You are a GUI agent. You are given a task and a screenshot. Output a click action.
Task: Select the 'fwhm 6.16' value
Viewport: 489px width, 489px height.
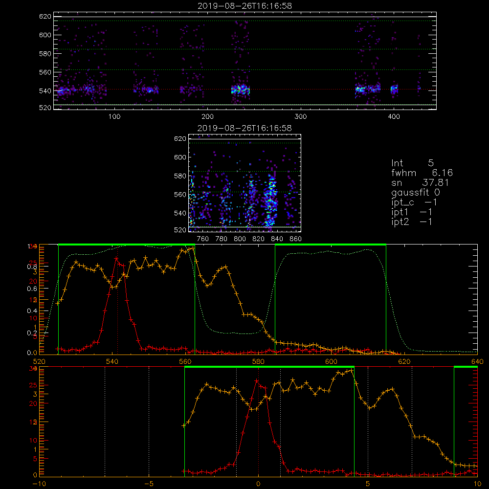tap(422, 173)
